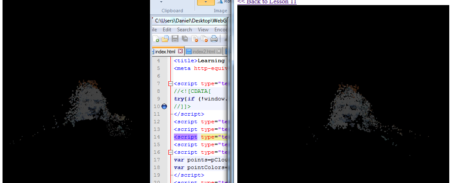Viewport: 459px width, 183px height.
Task: Click the closing </script> tag on line 19
Action: [x=189, y=175]
